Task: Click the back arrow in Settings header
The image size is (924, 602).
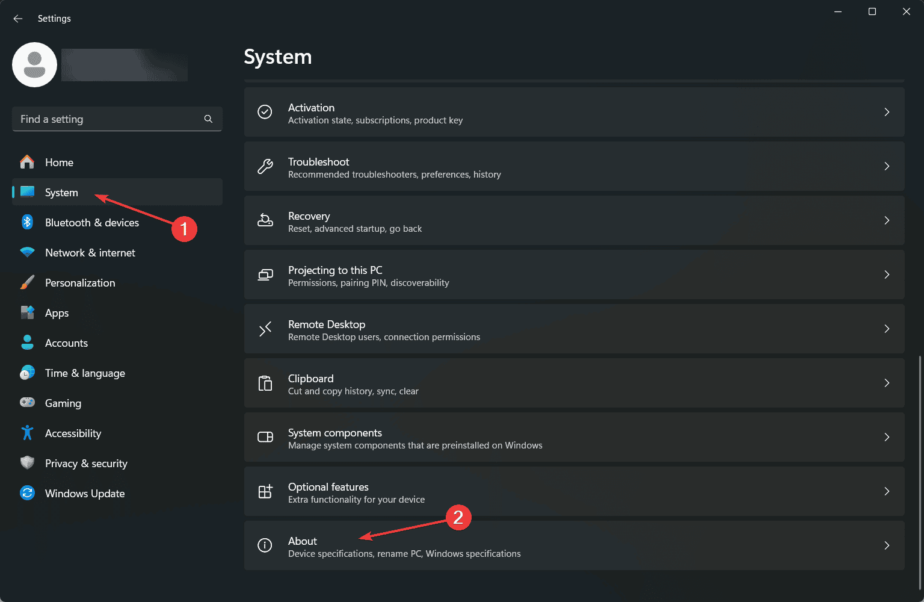Action: point(18,19)
